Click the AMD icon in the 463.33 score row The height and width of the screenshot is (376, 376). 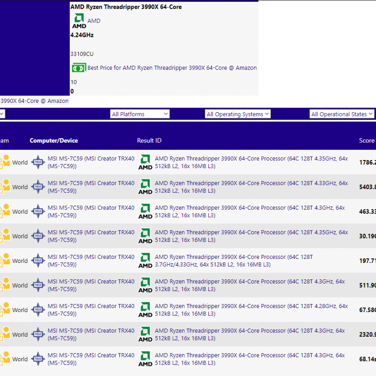coord(145,211)
